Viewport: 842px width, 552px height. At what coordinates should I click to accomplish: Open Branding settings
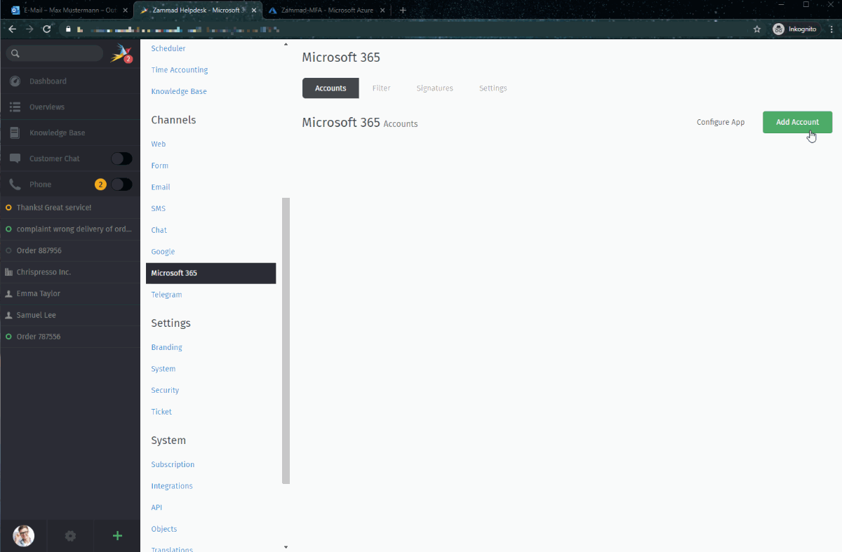[166, 347]
